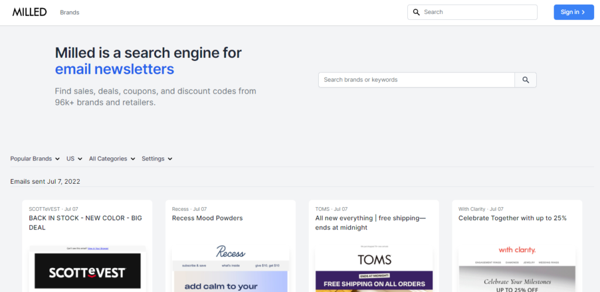Expand the Popular Brands dropdown
The image size is (600, 292).
tap(35, 159)
